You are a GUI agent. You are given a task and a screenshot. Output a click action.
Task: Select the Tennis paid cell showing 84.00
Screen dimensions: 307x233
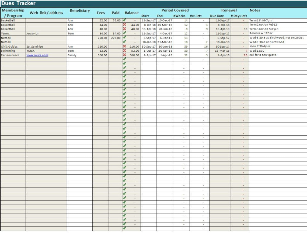coord(115,33)
